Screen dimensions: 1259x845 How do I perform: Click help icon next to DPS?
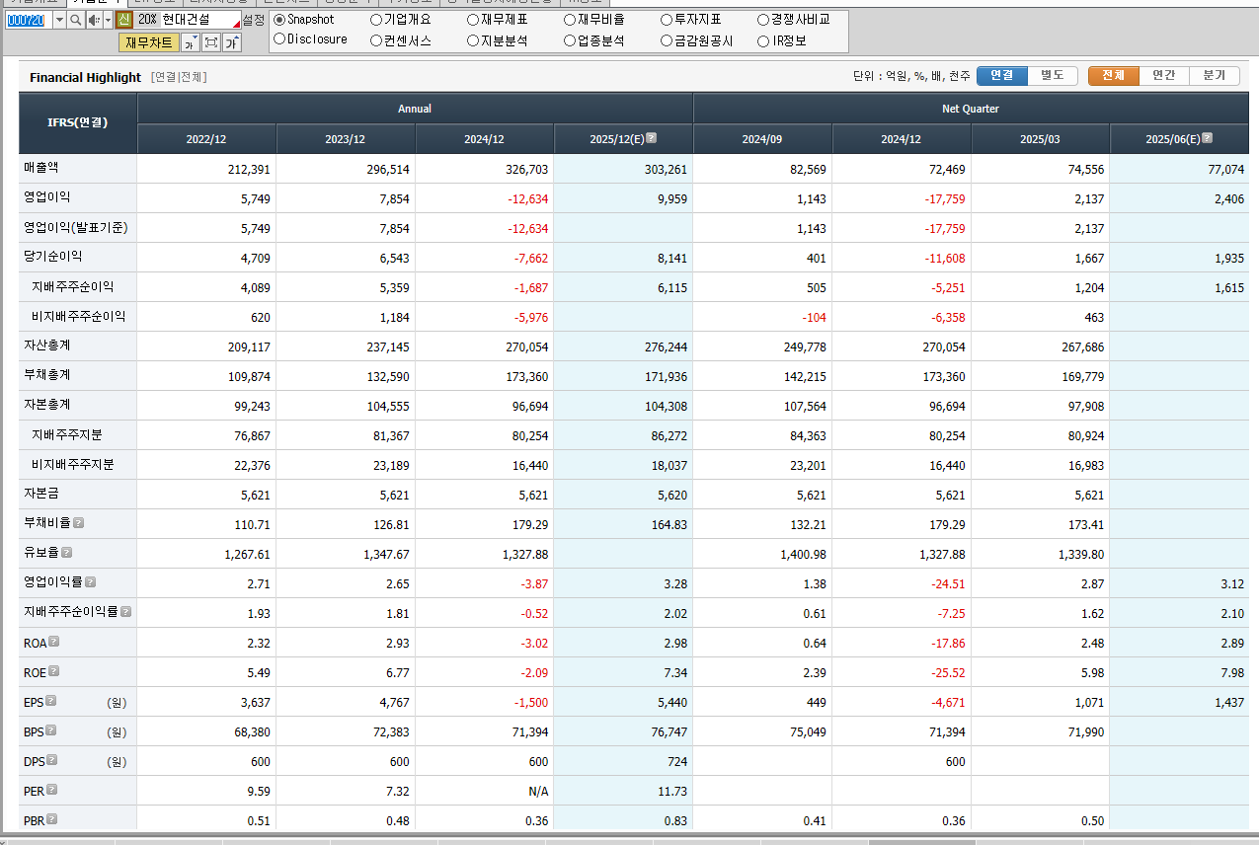coord(51,760)
